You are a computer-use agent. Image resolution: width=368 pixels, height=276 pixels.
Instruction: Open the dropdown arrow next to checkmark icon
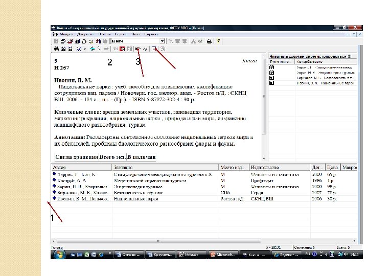click(85, 49)
